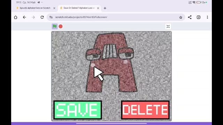
Task: Click the green SAVE button
Action: click(x=78, y=110)
